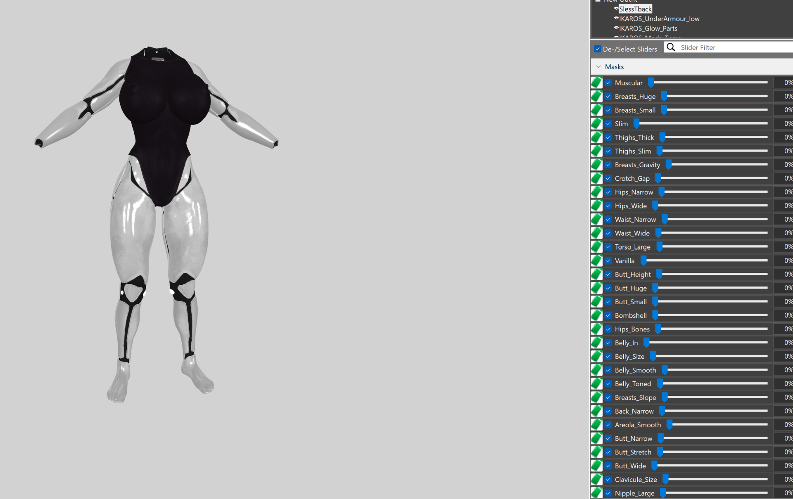Viewport: 793px width, 499px height.
Task: Select IKAROS_Glow_Parts mesh item
Action: pyautogui.click(x=648, y=28)
